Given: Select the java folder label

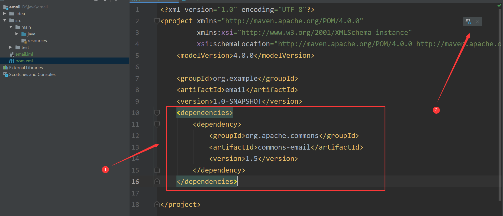Looking at the screenshot, I should [31, 34].
